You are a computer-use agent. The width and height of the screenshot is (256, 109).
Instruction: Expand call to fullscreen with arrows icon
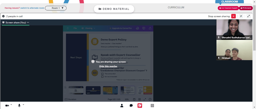tap(249, 16)
